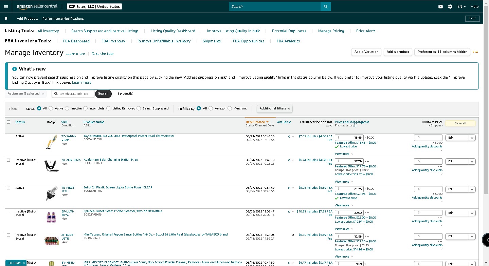Open the mail messages icon

click(440, 6)
